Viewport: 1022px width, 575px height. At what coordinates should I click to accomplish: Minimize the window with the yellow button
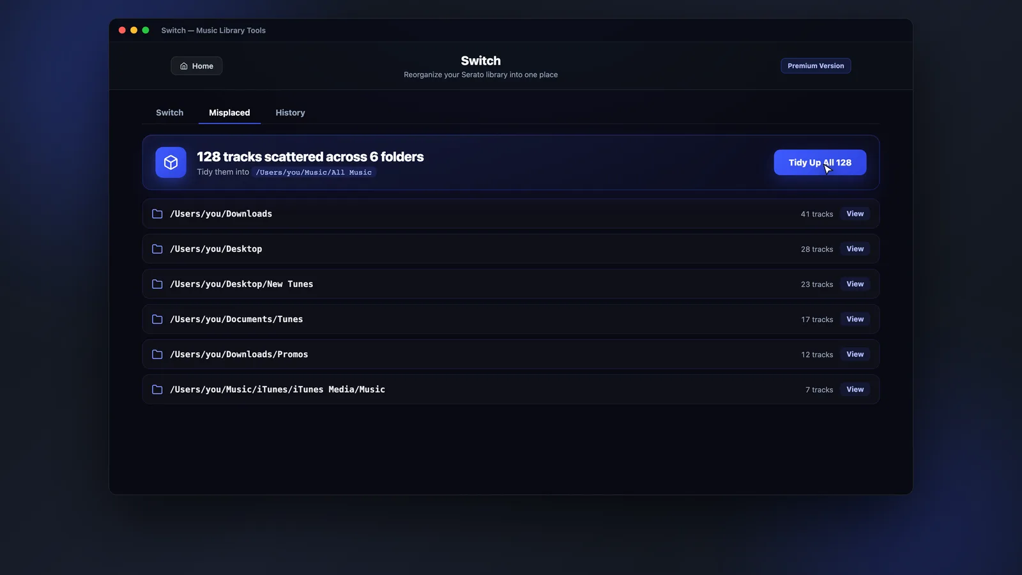pyautogui.click(x=133, y=30)
